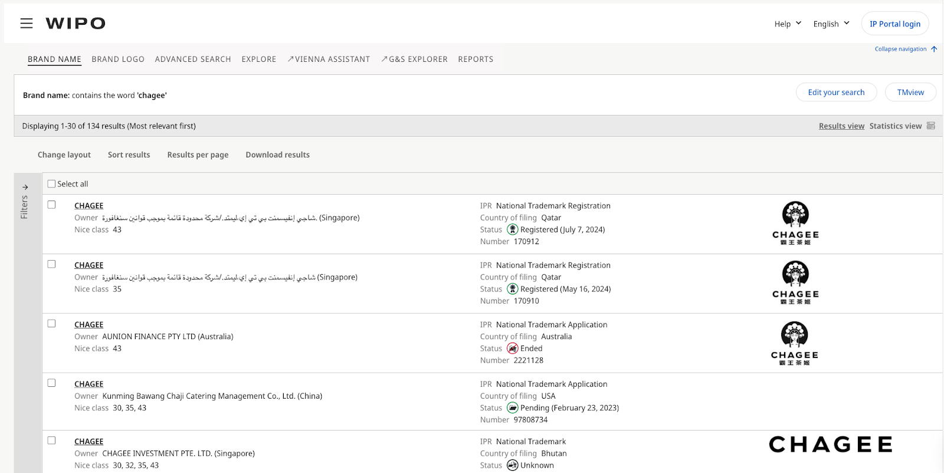
Task: Open Download results options
Action: (x=277, y=155)
